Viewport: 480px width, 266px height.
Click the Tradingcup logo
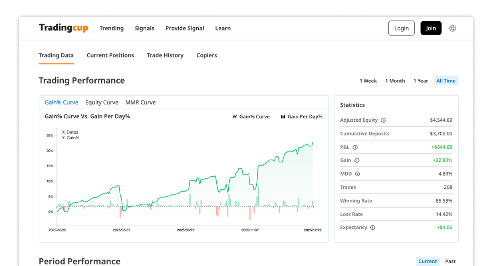[63, 28]
